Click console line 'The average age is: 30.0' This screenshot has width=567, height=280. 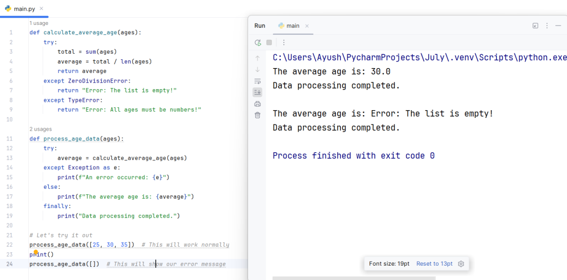coord(332,72)
